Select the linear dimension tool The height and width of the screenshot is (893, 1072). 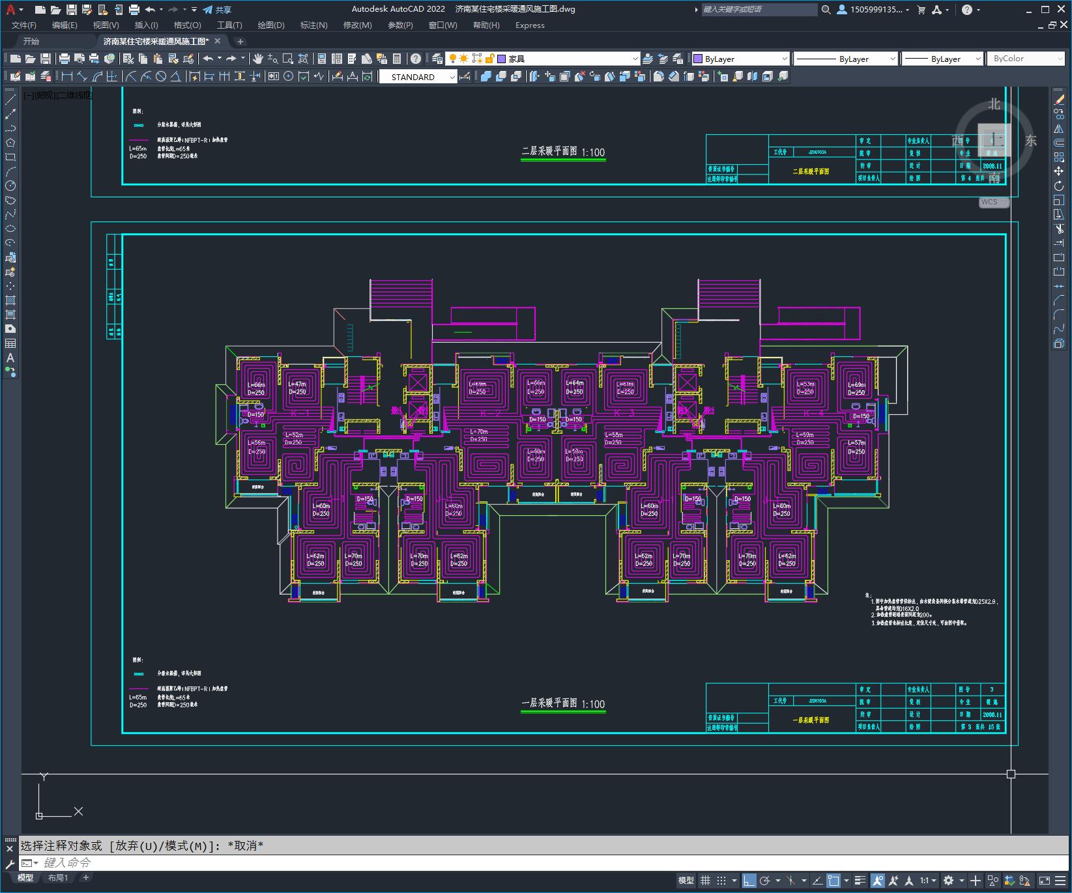[x=66, y=77]
